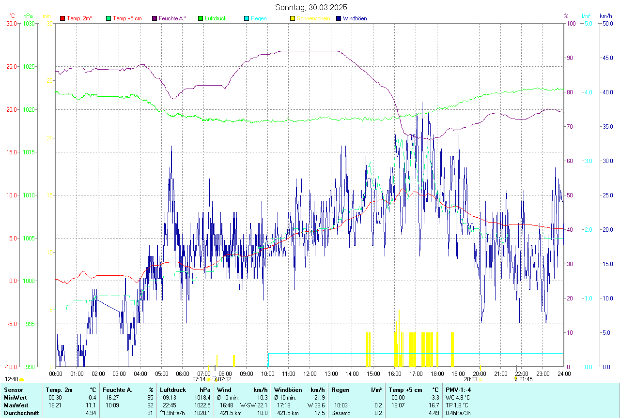Click the hPa axis unit label

28,16
